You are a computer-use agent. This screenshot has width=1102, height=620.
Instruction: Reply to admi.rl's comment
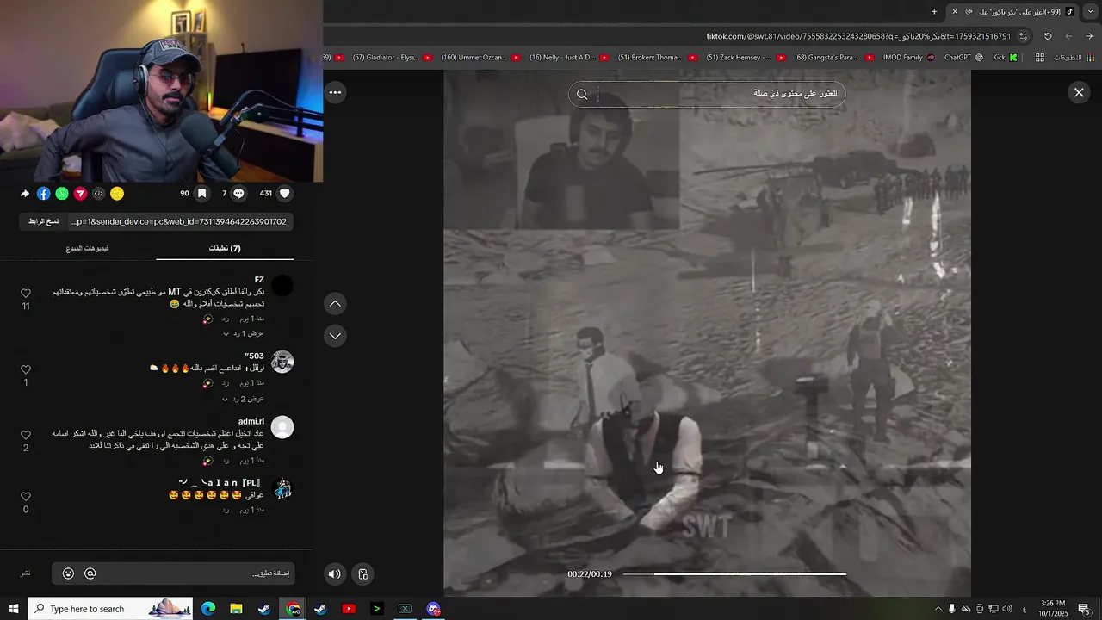226,461
